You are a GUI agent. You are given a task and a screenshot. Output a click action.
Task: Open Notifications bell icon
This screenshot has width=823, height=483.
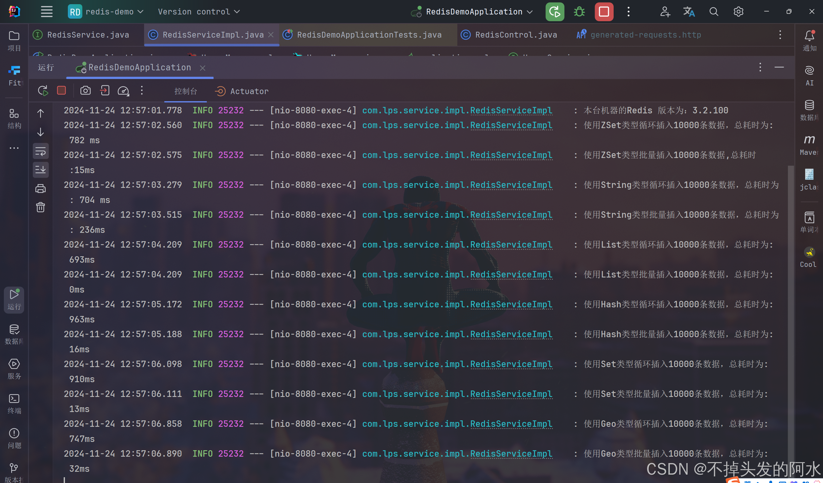pos(809,41)
